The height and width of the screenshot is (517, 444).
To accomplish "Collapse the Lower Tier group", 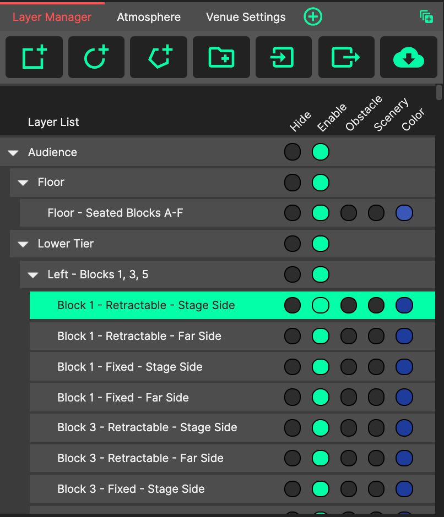I will point(23,244).
